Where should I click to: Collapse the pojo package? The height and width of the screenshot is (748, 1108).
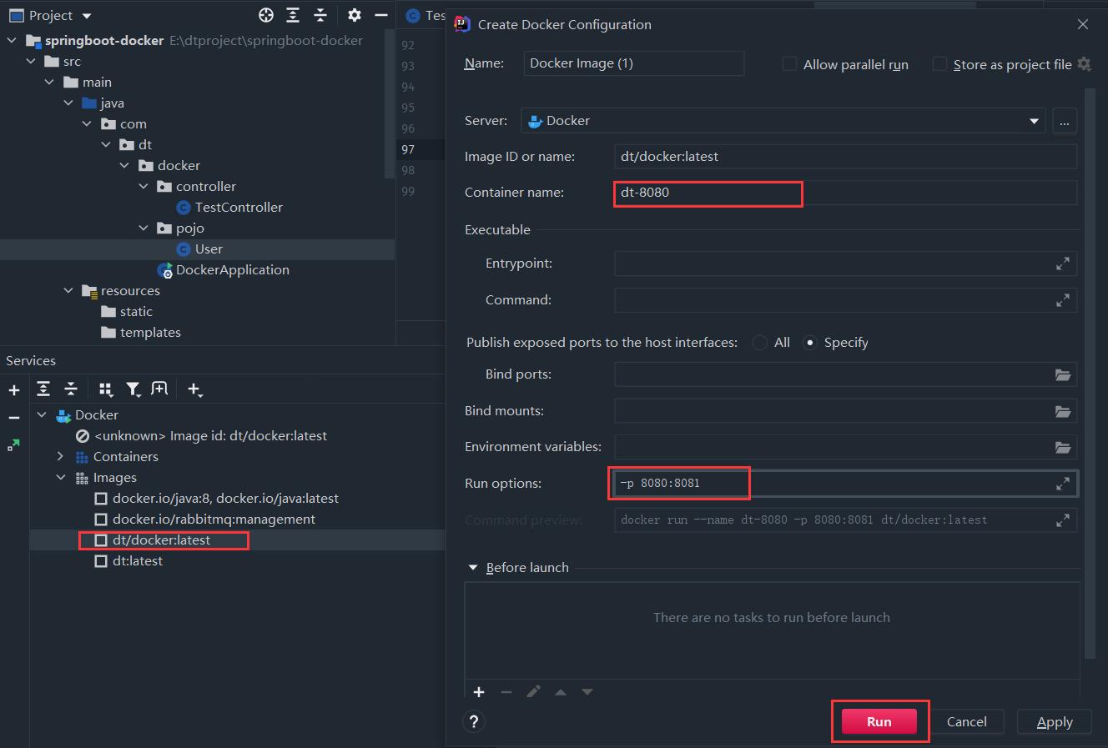pos(144,228)
